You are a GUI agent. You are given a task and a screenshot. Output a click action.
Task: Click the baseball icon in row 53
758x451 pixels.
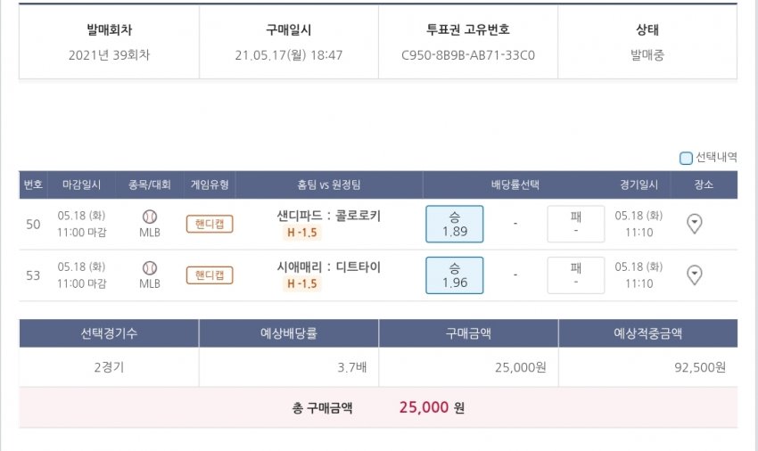(150, 267)
